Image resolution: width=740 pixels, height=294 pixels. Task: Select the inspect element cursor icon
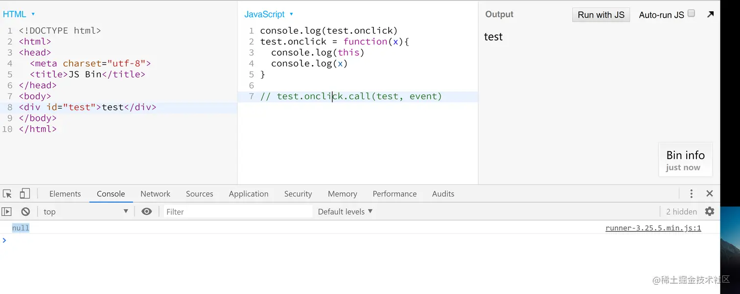click(7, 194)
